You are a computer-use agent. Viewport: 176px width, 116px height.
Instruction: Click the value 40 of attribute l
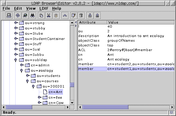[110, 26]
